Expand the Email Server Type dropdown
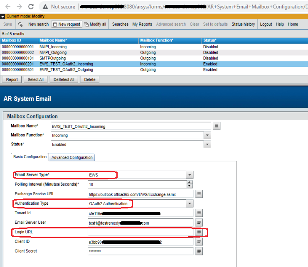 (190, 175)
